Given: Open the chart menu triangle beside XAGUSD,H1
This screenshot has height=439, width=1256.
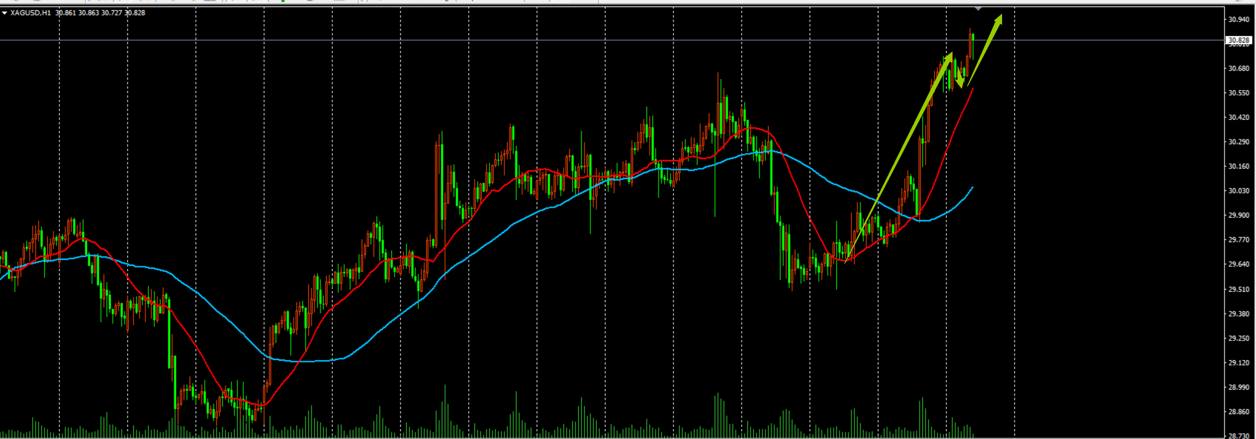Looking at the screenshot, I should point(5,13).
